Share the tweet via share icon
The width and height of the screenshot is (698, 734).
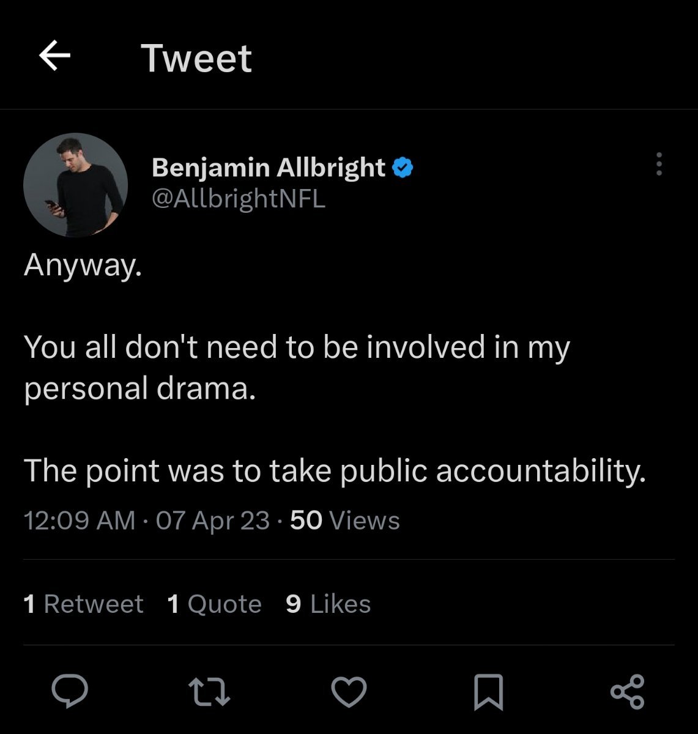[627, 692]
